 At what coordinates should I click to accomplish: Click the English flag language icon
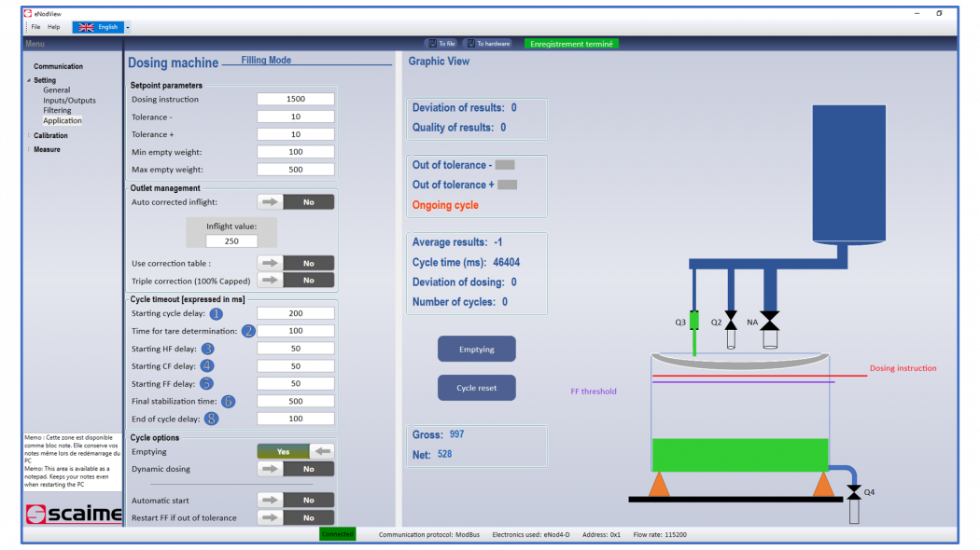click(x=87, y=26)
